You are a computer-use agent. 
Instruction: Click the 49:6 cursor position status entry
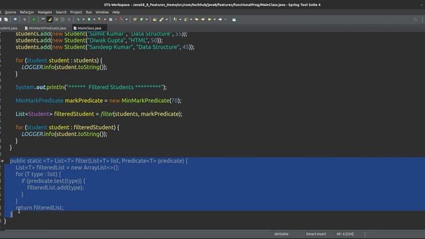pos(345,234)
